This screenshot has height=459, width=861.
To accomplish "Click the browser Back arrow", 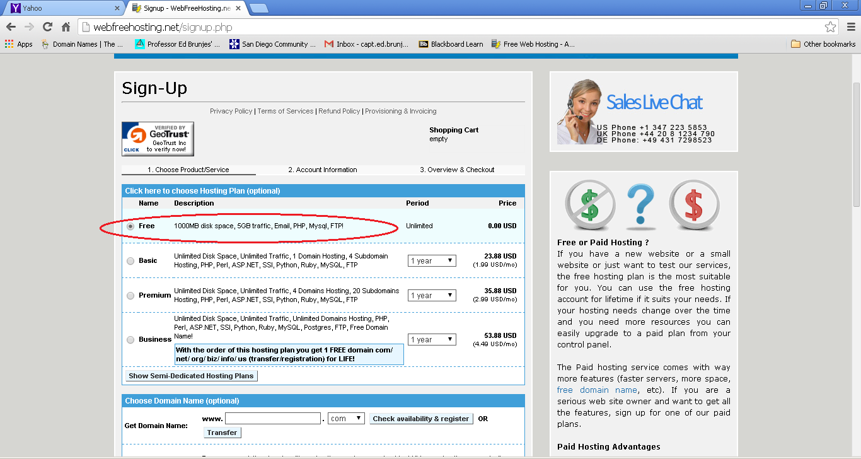I will 11,27.
